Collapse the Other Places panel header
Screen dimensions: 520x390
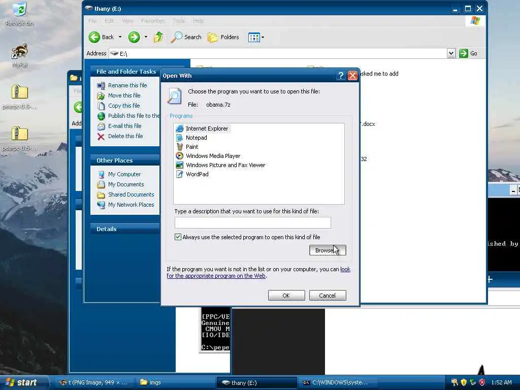coord(126,160)
